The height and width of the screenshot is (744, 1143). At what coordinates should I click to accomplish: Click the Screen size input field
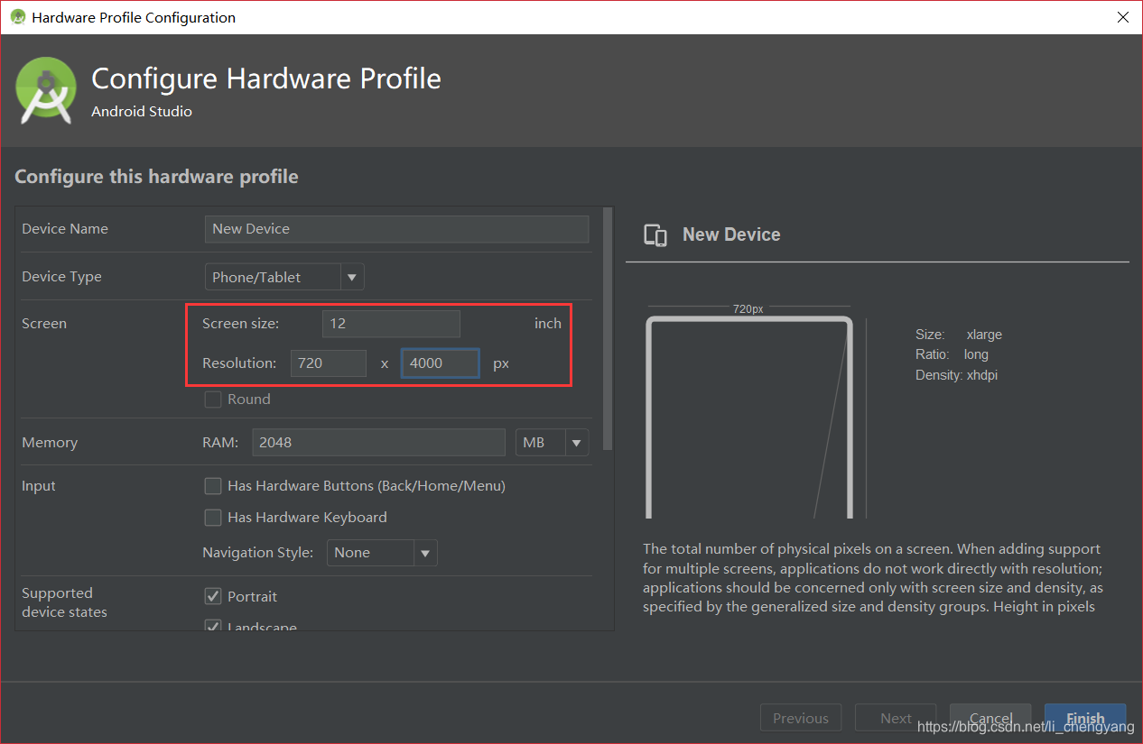[391, 324]
